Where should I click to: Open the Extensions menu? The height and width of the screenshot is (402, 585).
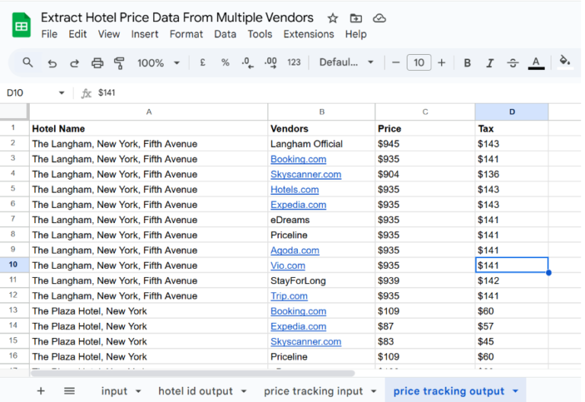coord(308,34)
